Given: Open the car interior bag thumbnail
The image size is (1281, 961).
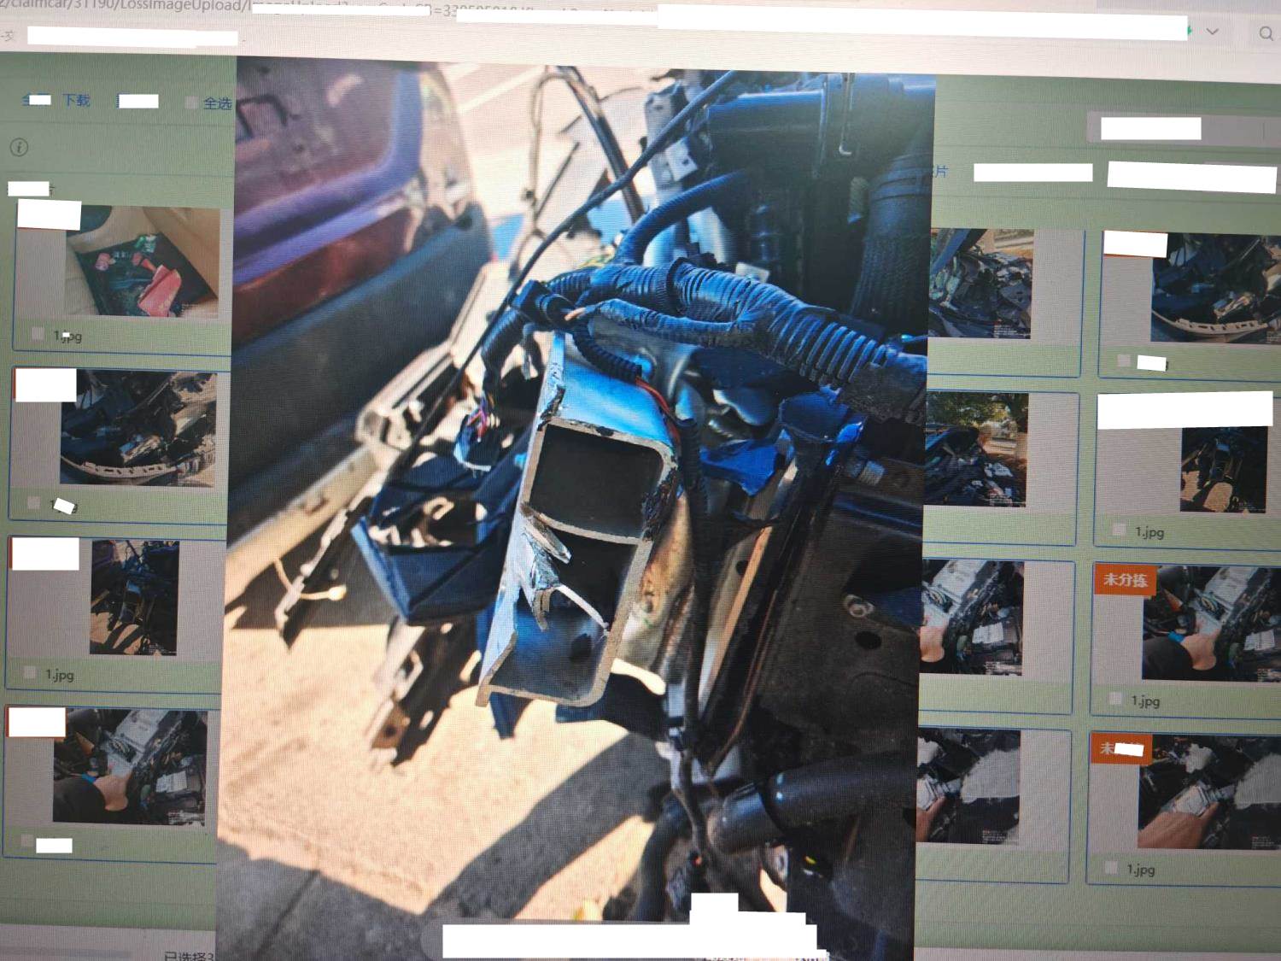Looking at the screenshot, I should coord(142,263).
